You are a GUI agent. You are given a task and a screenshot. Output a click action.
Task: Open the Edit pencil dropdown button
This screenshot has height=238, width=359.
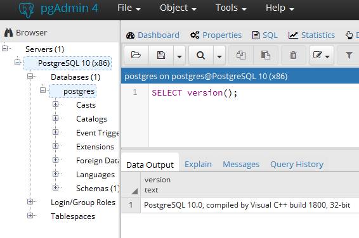[321, 55]
